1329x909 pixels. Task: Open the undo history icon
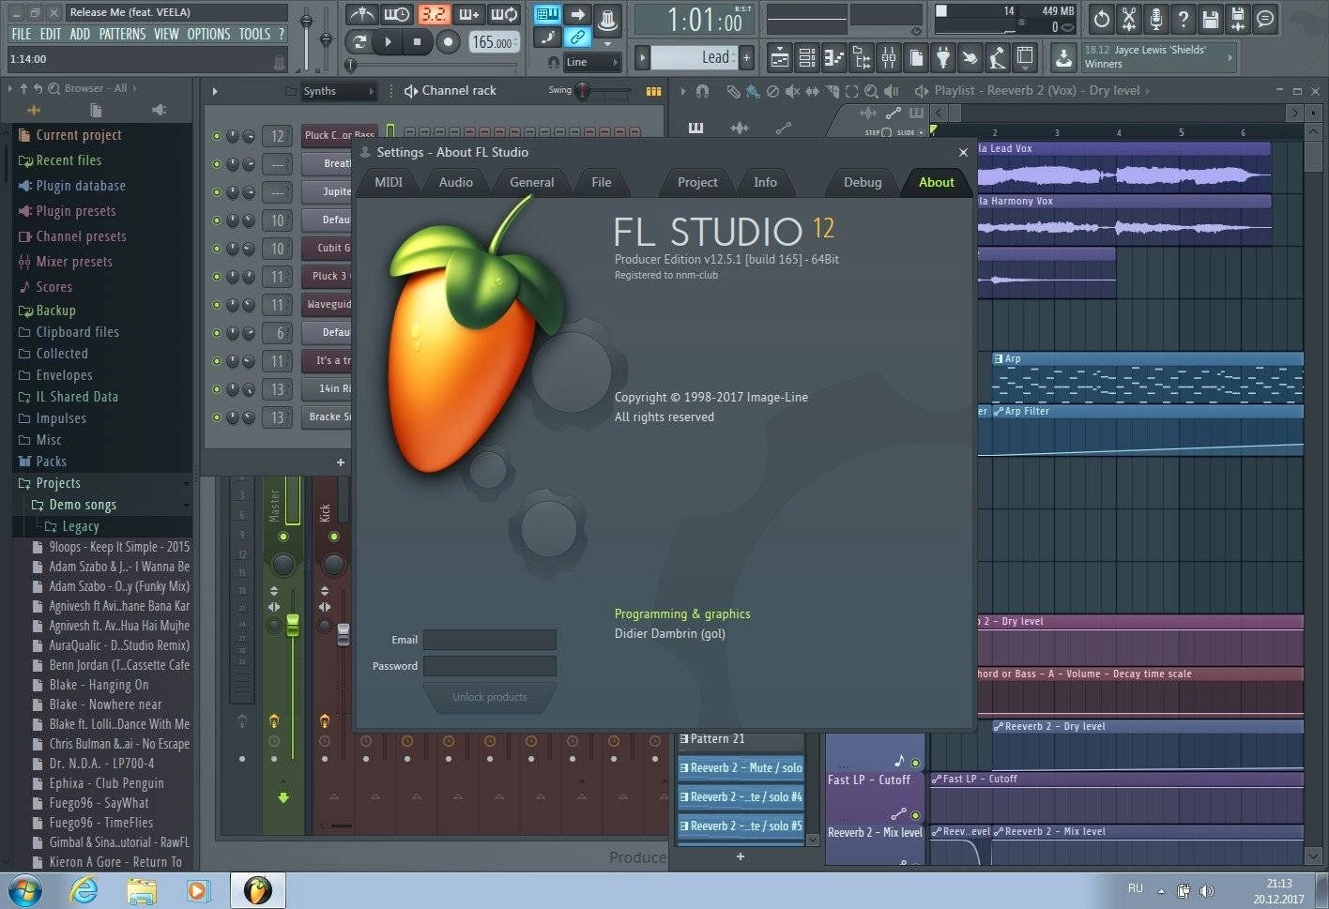tap(1101, 18)
